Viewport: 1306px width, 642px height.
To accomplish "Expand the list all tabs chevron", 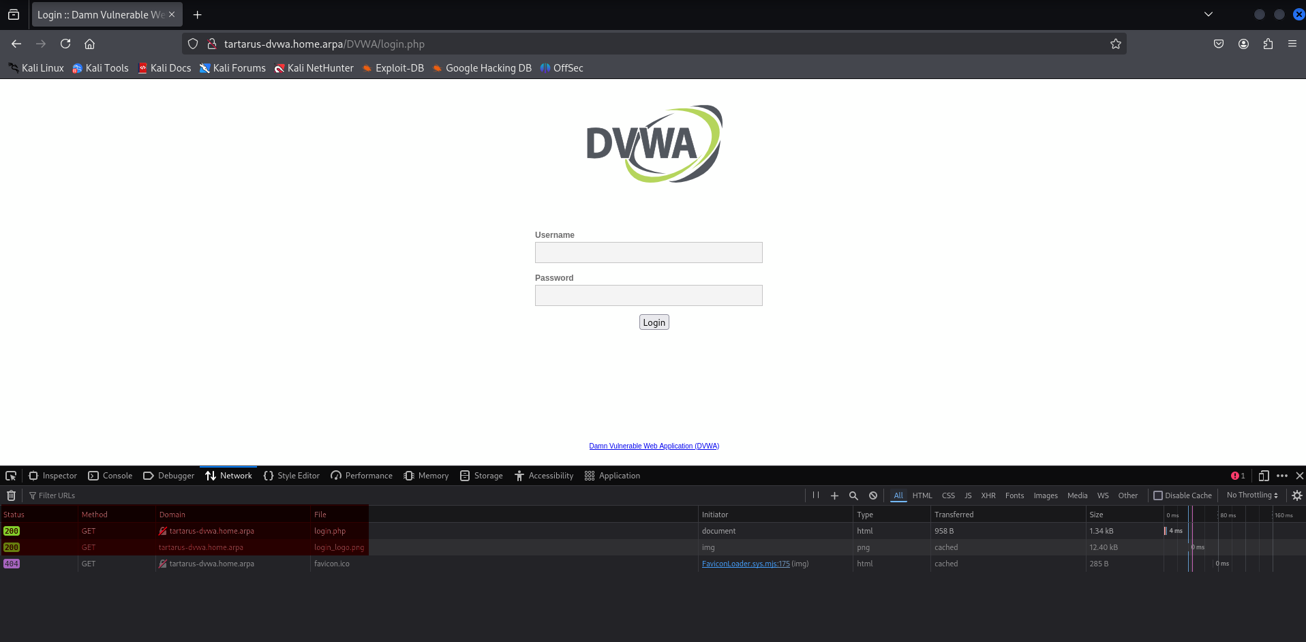I will [1209, 14].
